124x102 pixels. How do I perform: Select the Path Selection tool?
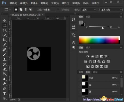click(4, 98)
